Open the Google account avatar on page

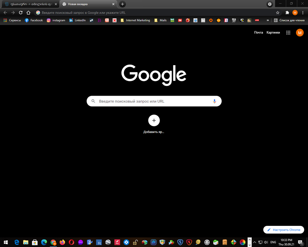[x=300, y=33]
